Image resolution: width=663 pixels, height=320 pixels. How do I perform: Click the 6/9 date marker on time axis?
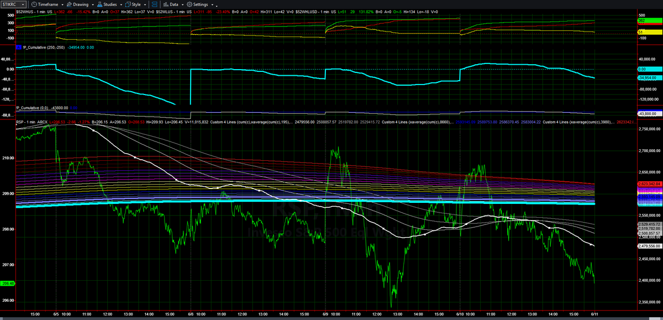coord(326,314)
